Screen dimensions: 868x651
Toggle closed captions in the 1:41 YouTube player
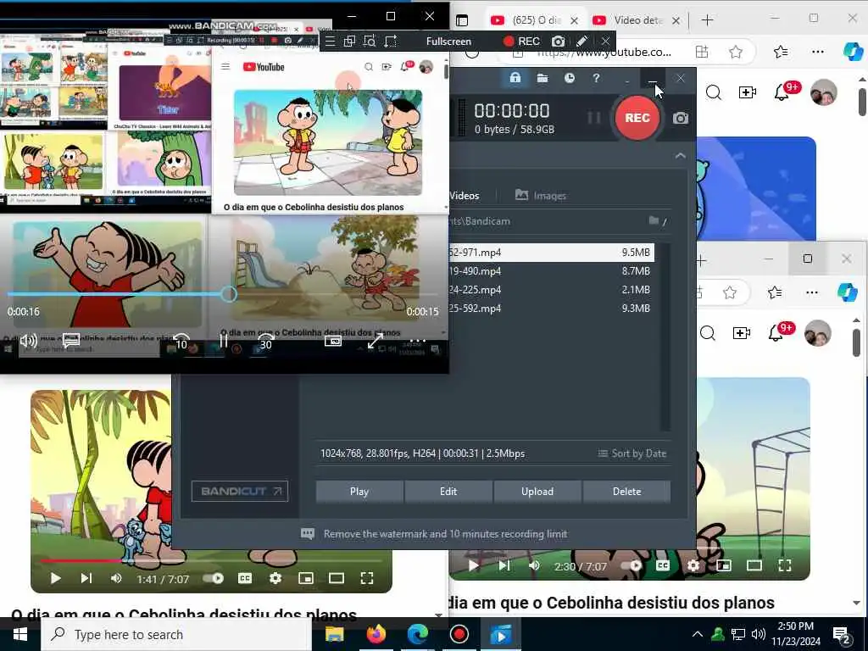tap(245, 578)
